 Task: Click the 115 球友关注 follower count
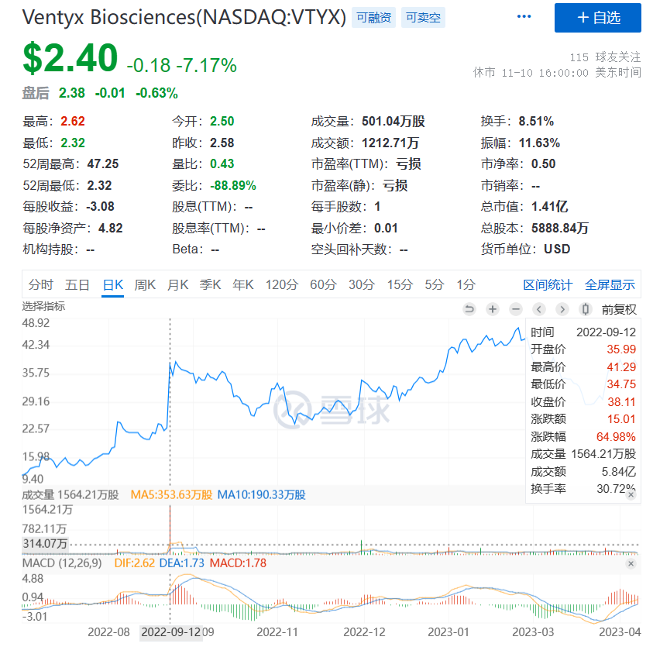[605, 57]
